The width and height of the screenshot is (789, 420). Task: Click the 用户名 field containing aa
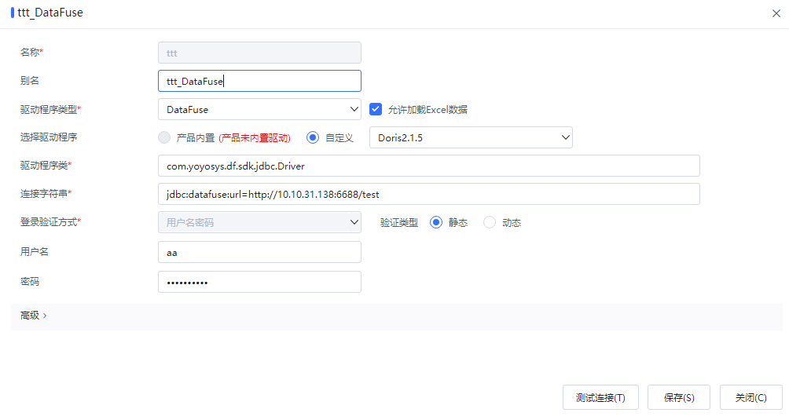tap(259, 252)
